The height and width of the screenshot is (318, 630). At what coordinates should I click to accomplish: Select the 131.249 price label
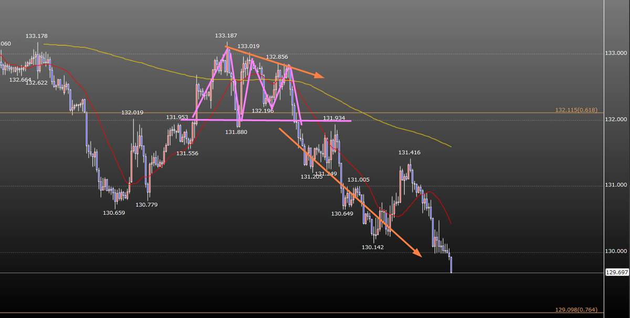[x=326, y=173]
